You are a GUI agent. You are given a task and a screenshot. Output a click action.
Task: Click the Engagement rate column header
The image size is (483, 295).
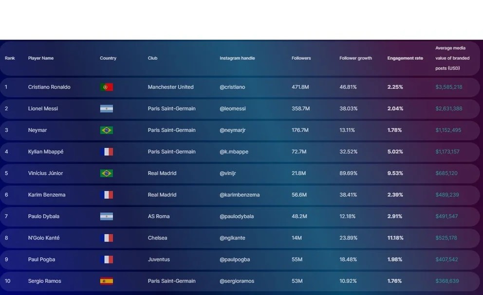pyautogui.click(x=405, y=58)
